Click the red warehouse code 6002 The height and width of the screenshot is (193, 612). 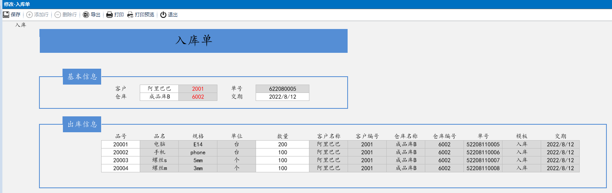point(198,96)
